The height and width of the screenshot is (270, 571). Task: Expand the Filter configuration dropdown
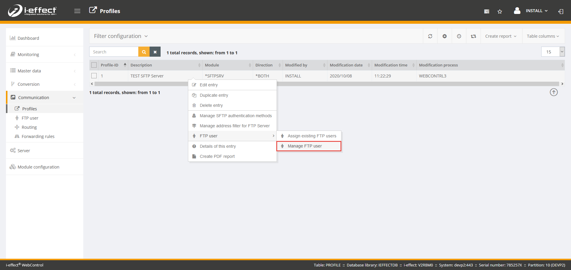121,36
